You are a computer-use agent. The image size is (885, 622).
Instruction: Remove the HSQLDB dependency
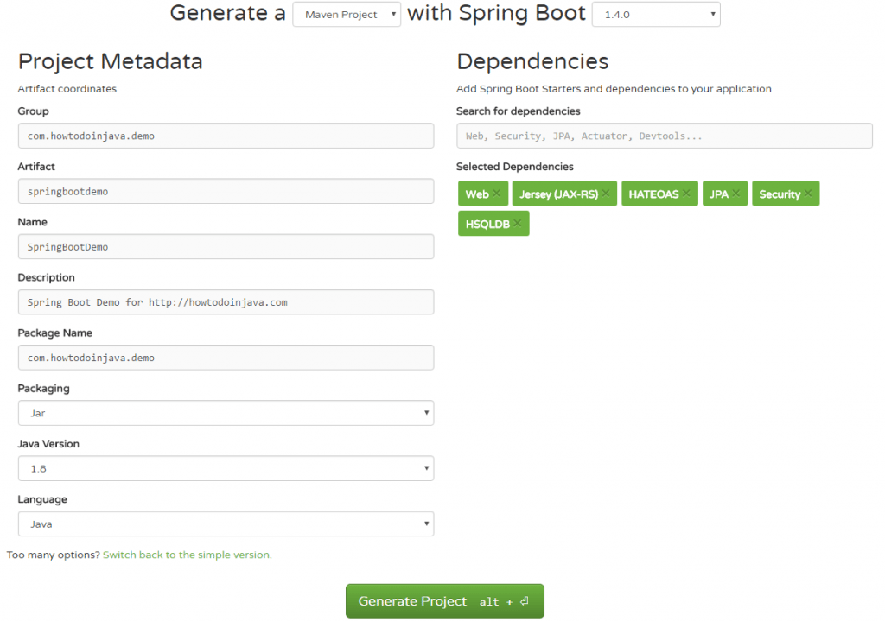517,223
